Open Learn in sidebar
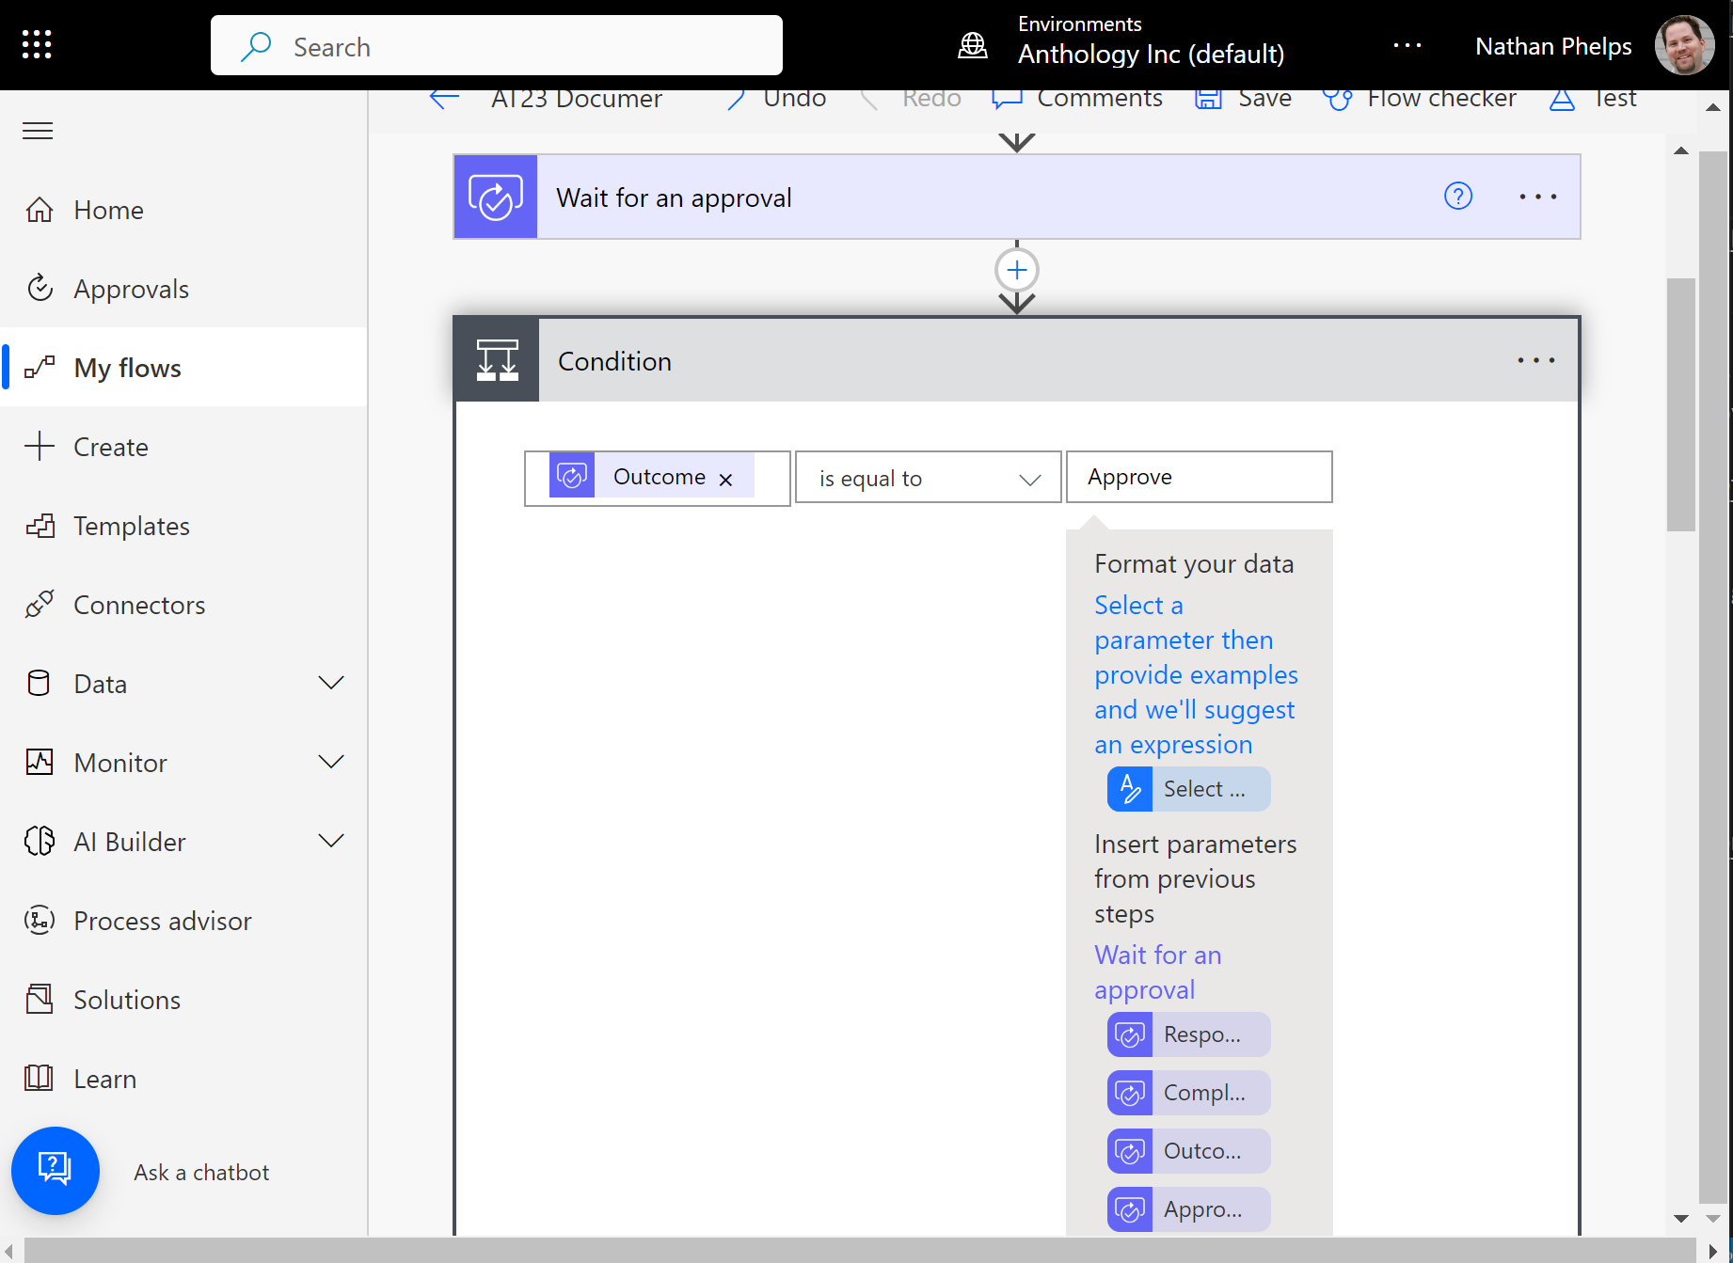 (183, 1079)
